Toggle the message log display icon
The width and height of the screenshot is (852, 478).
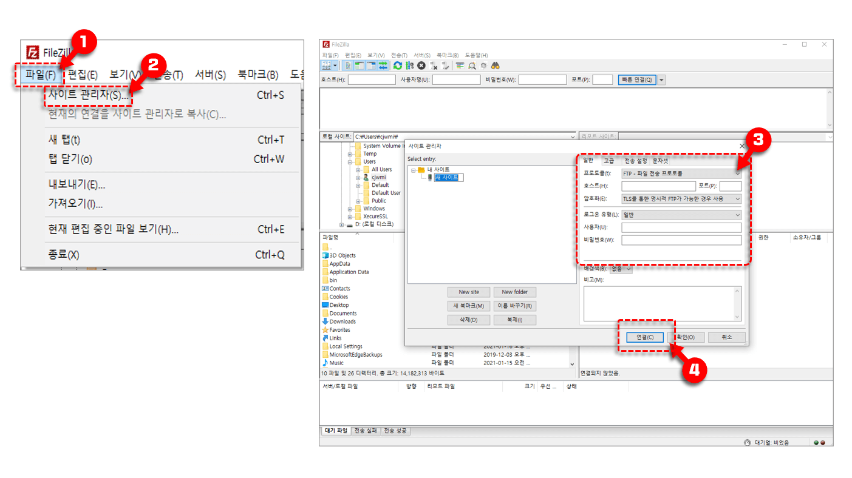coord(348,66)
